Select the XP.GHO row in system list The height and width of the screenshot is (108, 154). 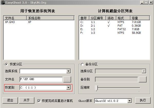[x=39, y=22]
